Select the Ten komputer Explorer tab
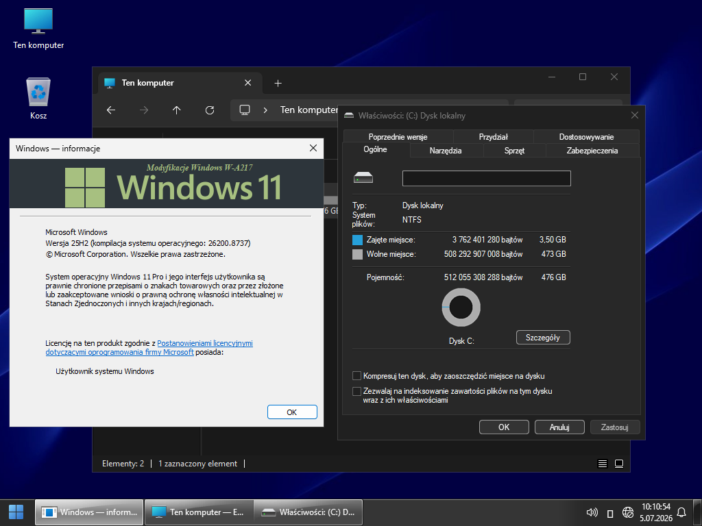 click(180, 83)
